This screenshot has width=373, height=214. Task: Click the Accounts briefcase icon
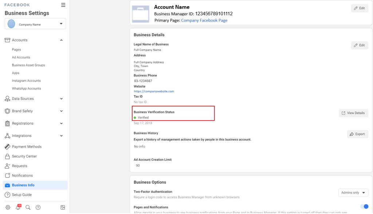tap(7, 40)
